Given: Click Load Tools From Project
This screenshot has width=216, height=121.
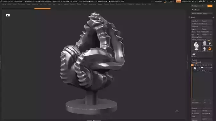Looking at the screenshot, I should 202,24.
